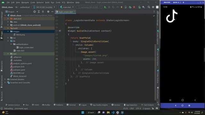Open the Tools menu
The width and height of the screenshot is (205, 115).
tap(58, 3)
